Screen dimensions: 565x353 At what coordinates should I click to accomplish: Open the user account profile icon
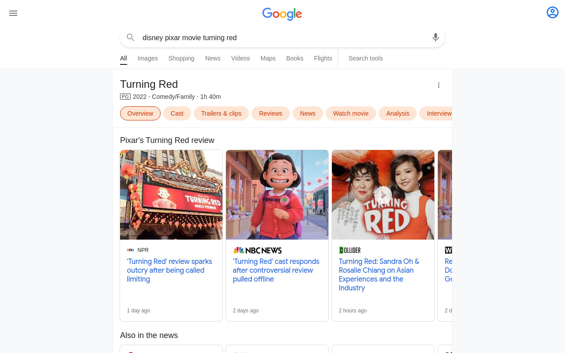553,12
